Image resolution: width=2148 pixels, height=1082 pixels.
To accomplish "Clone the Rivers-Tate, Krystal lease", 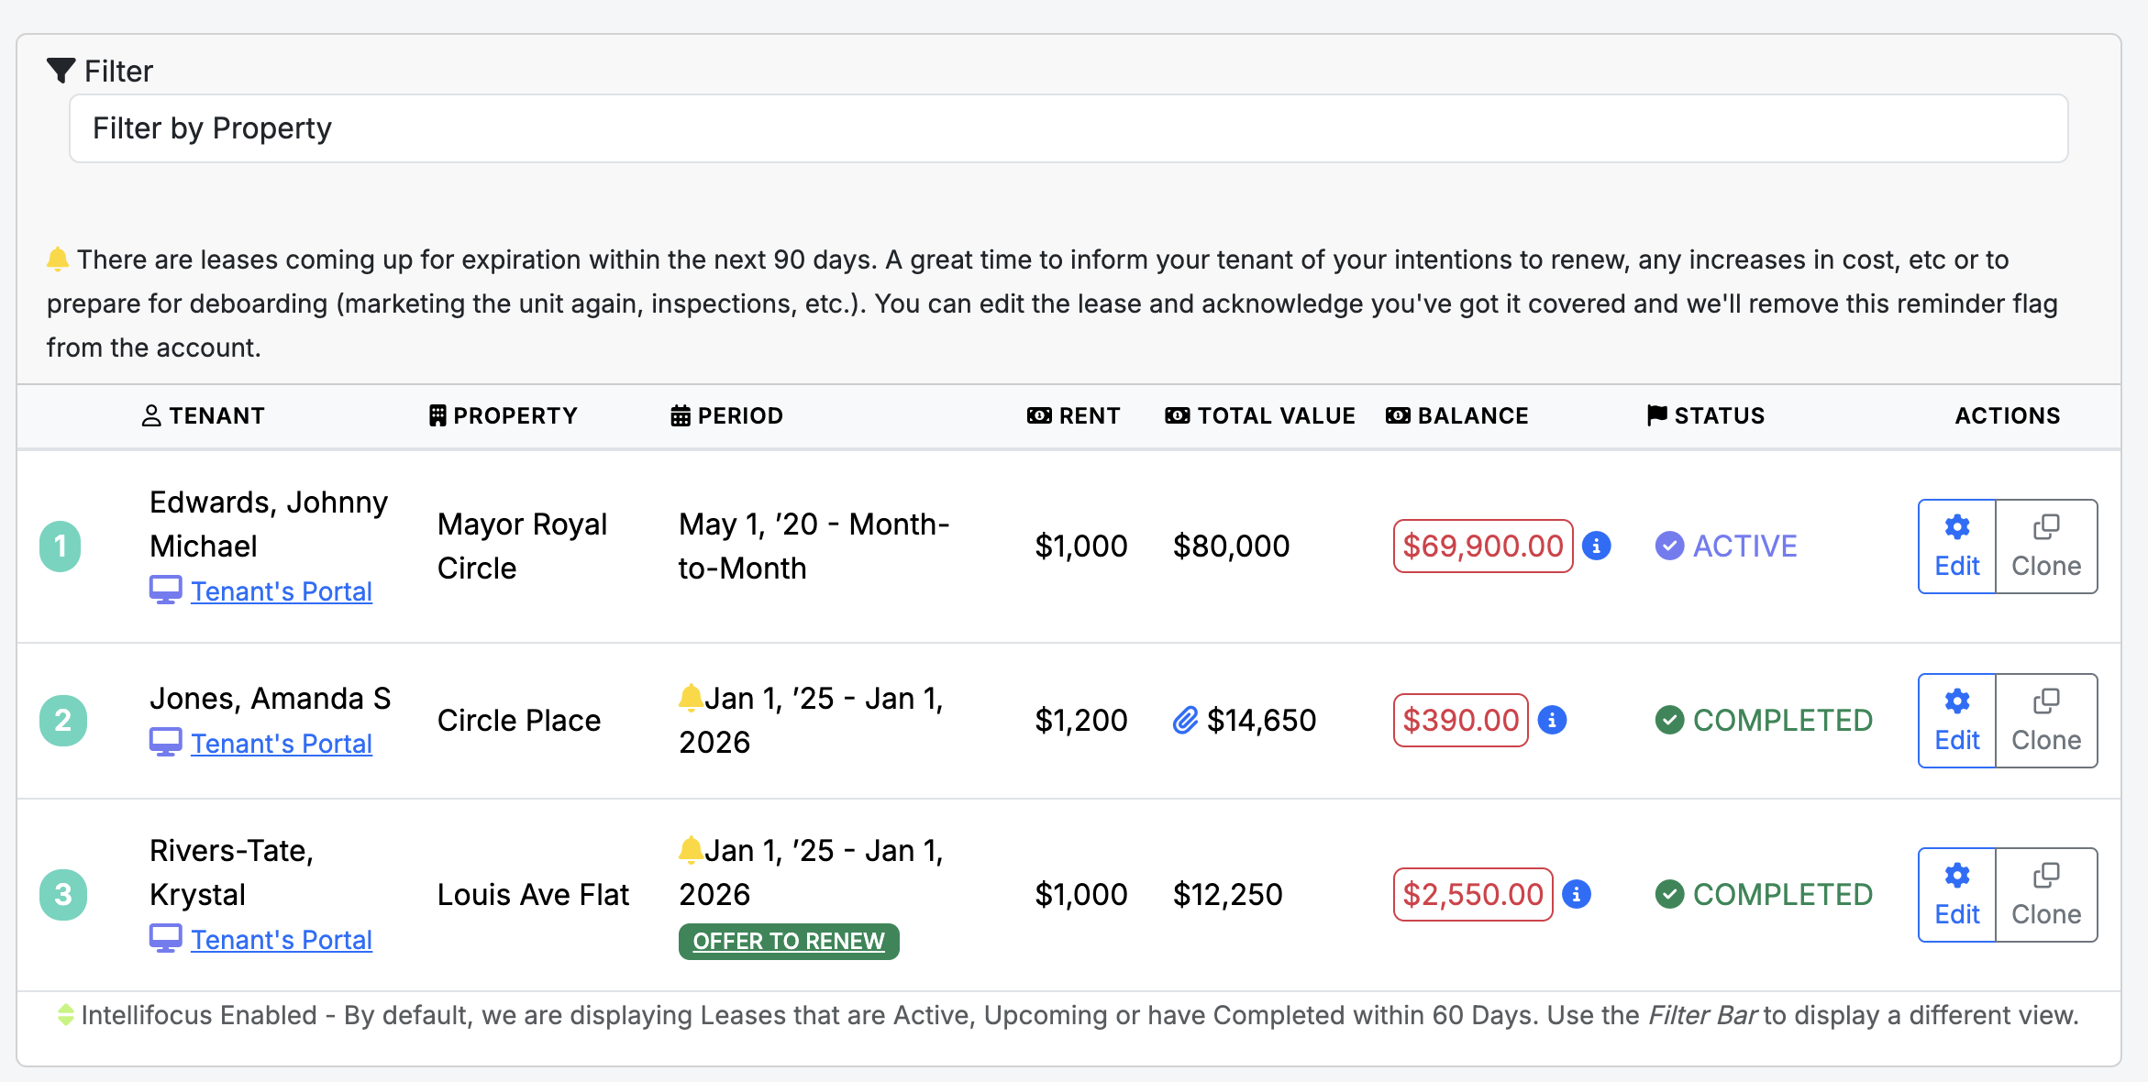I will click(x=2045, y=895).
